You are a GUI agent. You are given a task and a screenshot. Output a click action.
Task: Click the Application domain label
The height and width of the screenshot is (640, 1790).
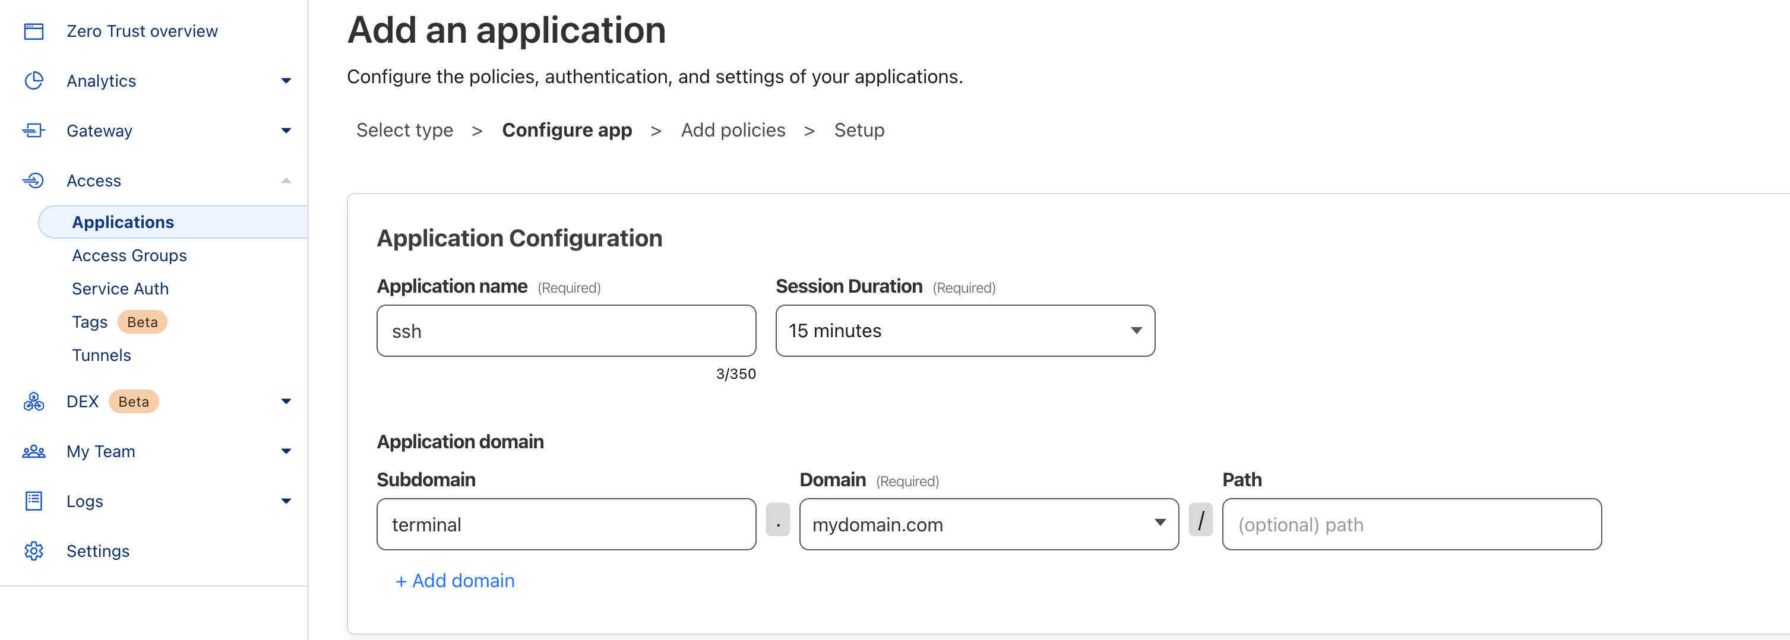(x=460, y=442)
